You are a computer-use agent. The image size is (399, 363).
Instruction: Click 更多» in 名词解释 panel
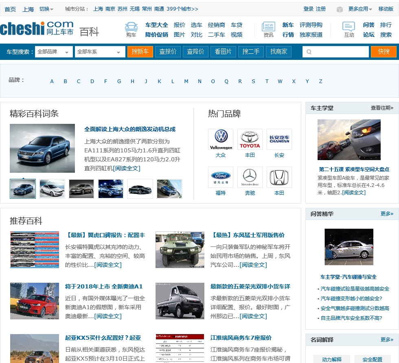click(387, 340)
